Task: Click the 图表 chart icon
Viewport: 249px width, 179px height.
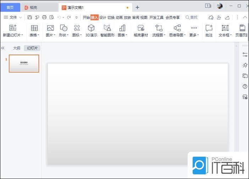Action: (x=122, y=28)
